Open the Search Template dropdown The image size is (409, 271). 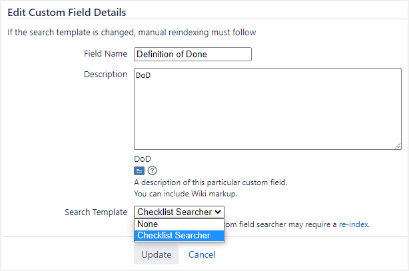(x=179, y=212)
